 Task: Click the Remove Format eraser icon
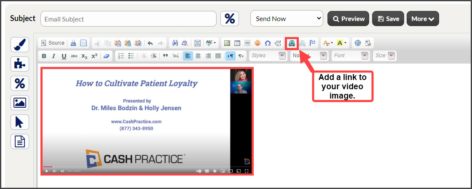(x=106, y=56)
